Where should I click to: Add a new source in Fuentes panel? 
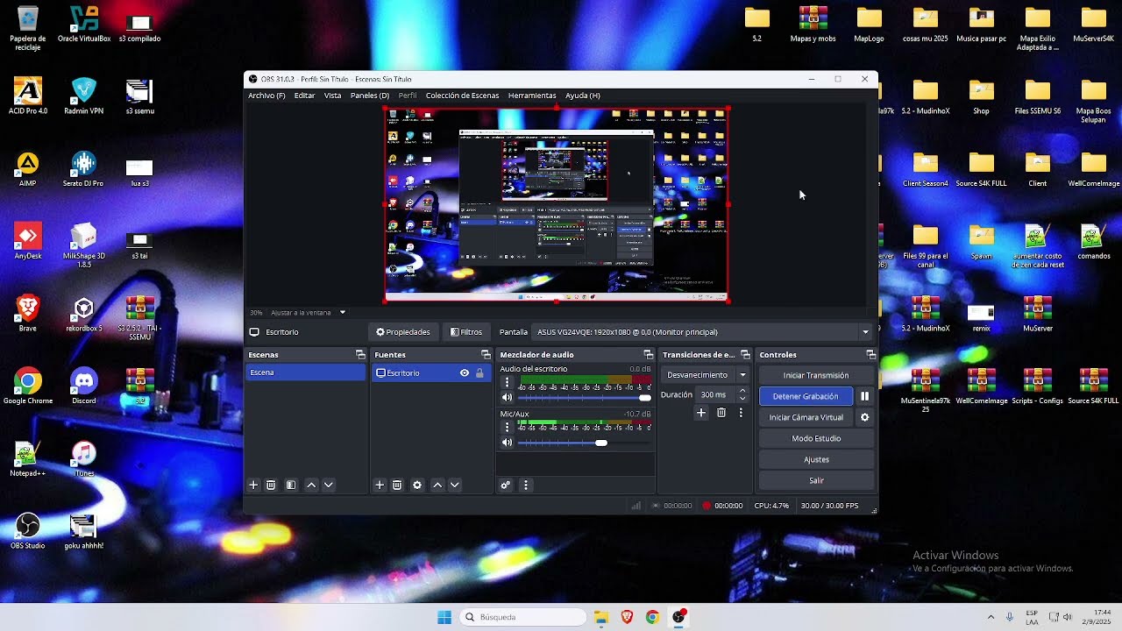[x=380, y=485]
